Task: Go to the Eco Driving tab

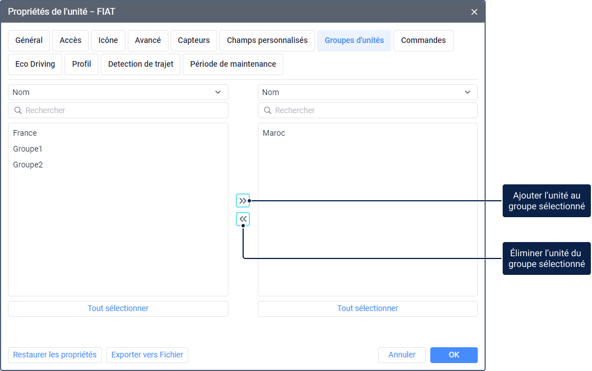Action: pos(35,64)
